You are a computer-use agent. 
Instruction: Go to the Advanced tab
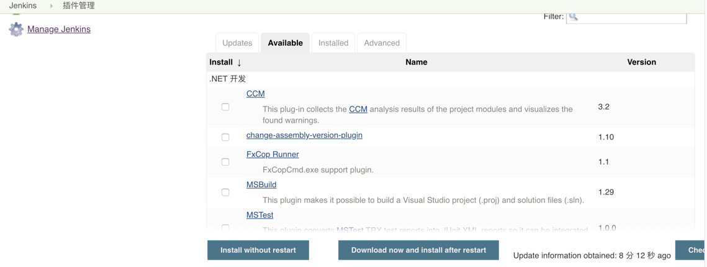[382, 43]
